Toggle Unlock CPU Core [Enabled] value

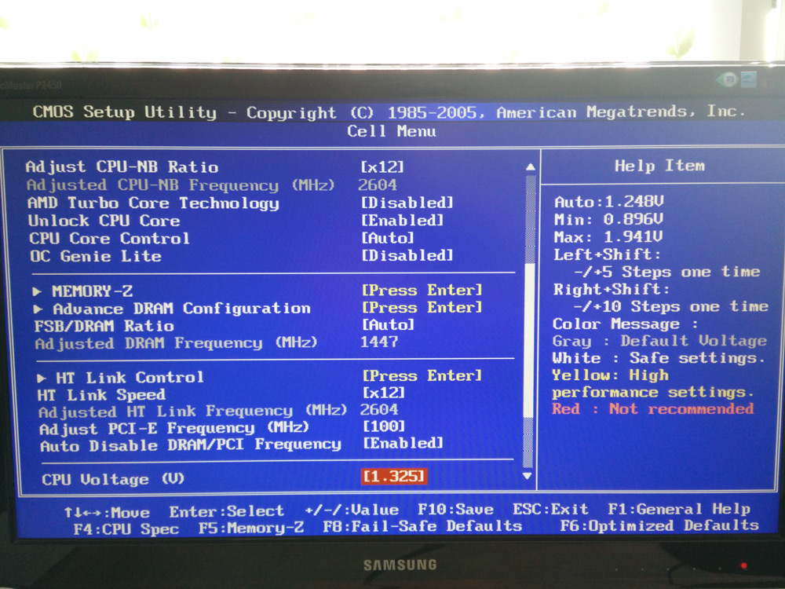point(403,220)
